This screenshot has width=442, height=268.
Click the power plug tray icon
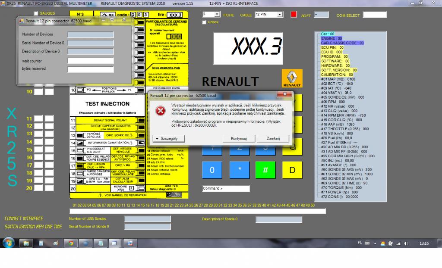point(390,243)
